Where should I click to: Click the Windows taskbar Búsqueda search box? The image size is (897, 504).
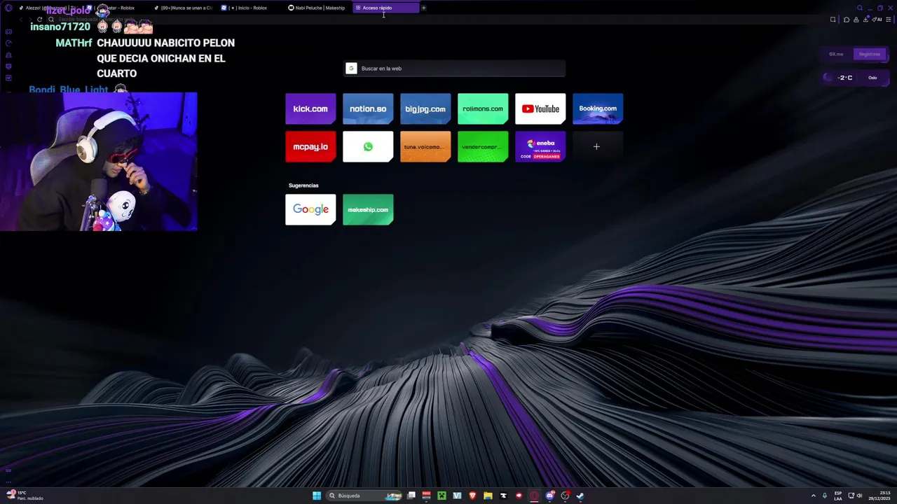(x=364, y=496)
